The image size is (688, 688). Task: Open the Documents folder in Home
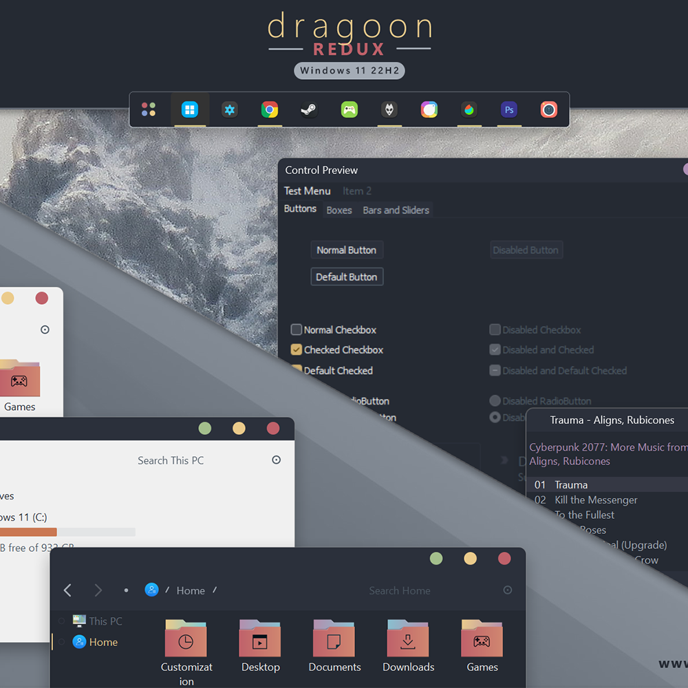(334, 638)
